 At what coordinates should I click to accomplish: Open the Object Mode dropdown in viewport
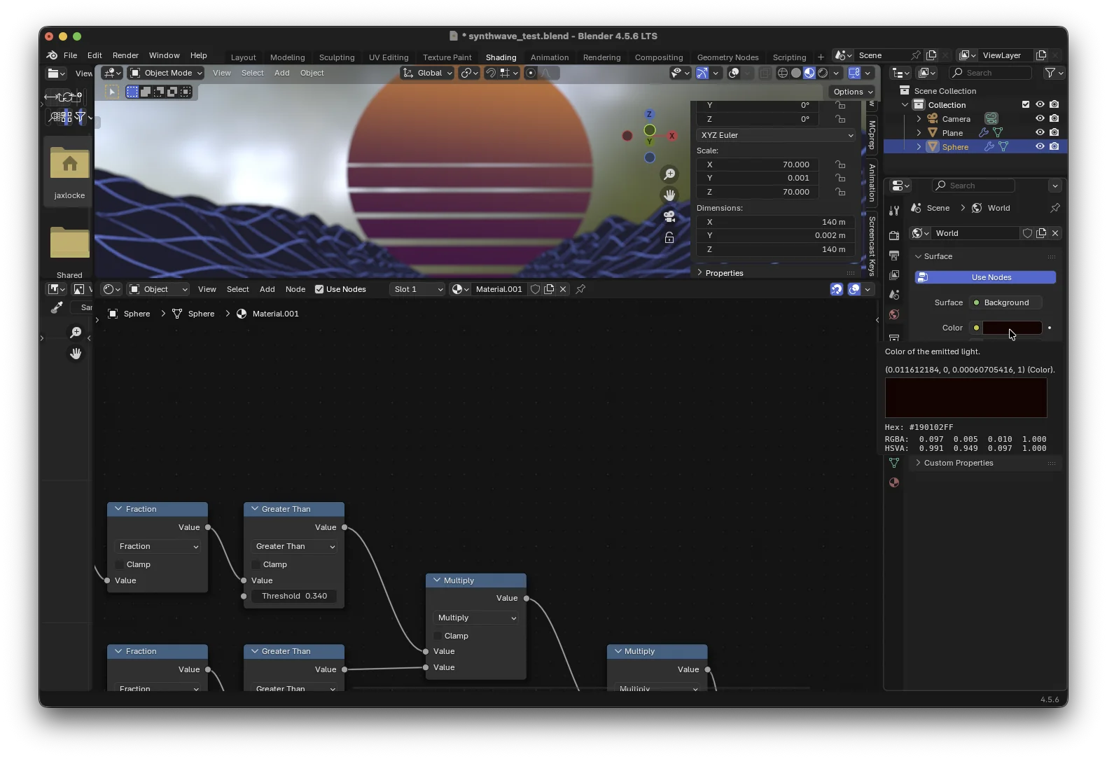point(167,73)
